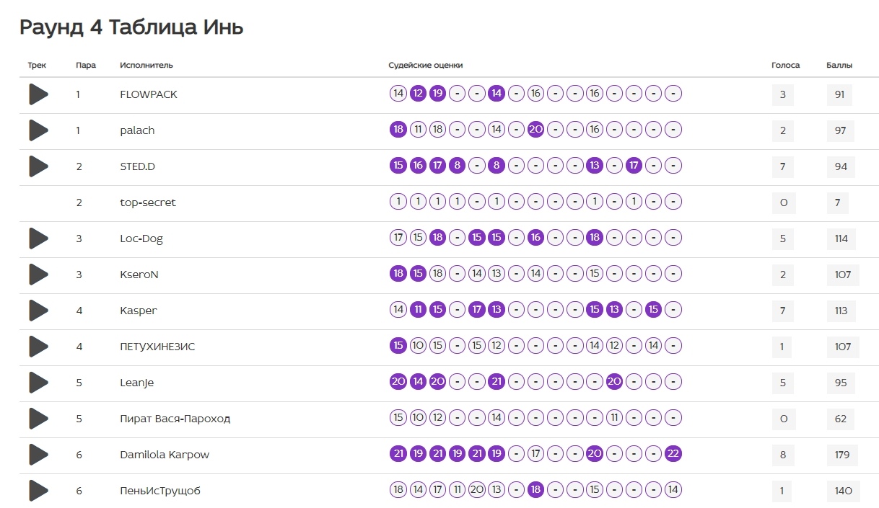
Task: Start playback of Loc-Dog track
Action: tap(38, 239)
